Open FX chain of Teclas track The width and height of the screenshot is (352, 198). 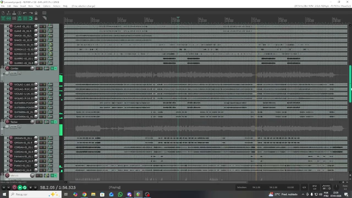pyautogui.click(x=52, y=122)
